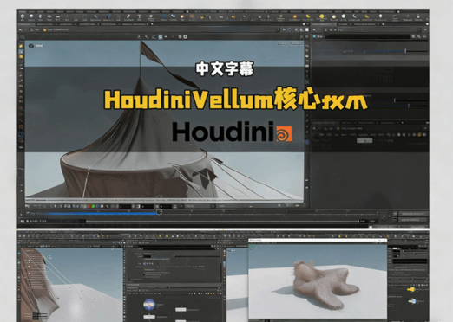
Task: Click the View tool icon in viewport corner
Action: pyautogui.click(x=31, y=46)
